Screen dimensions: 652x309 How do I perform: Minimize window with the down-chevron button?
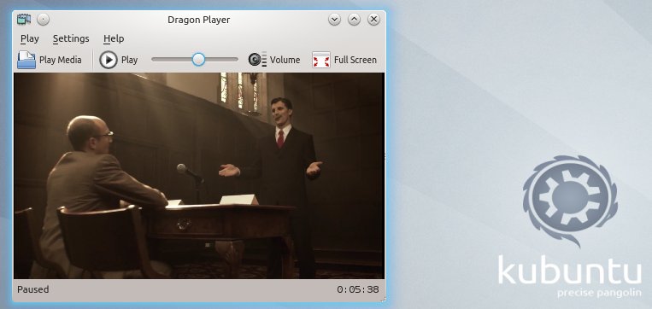pyautogui.click(x=334, y=20)
